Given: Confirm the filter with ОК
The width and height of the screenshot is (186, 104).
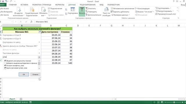Looking at the screenshot, I should click(24, 75).
